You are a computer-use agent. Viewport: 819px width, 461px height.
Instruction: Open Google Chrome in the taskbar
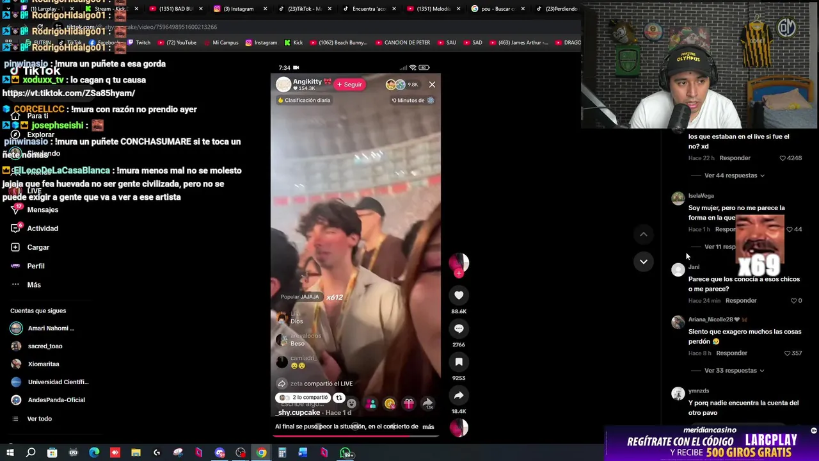click(x=262, y=453)
